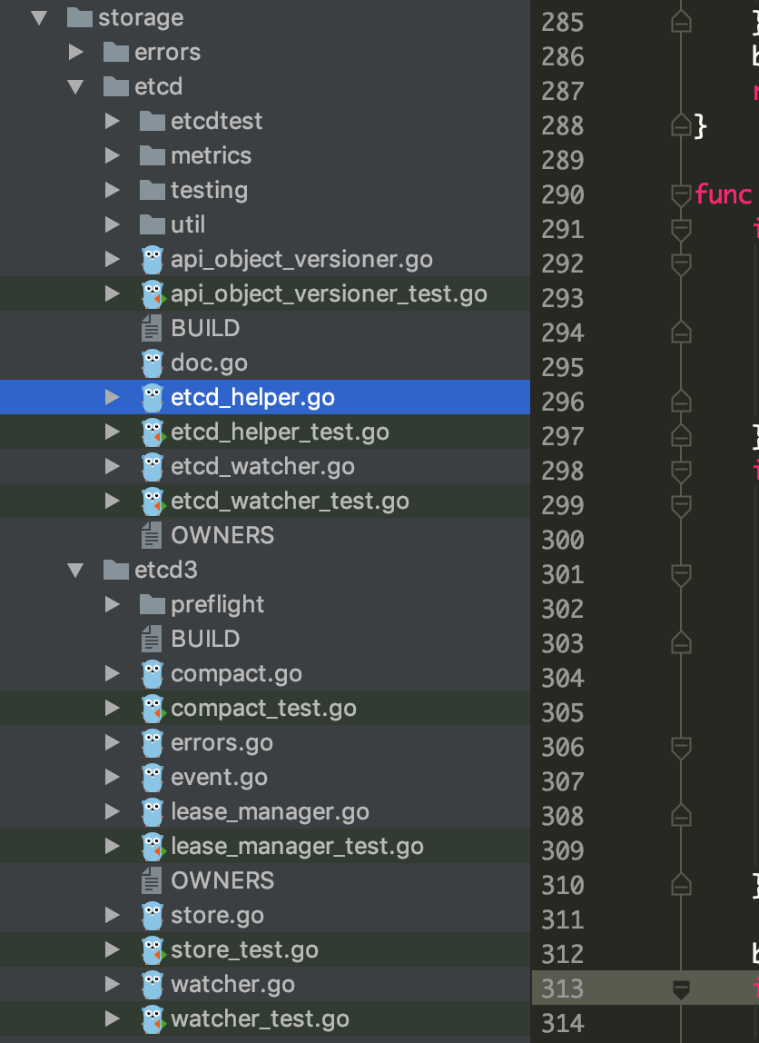
Task: Select the lease_manager_test.go file name
Action: point(297,846)
